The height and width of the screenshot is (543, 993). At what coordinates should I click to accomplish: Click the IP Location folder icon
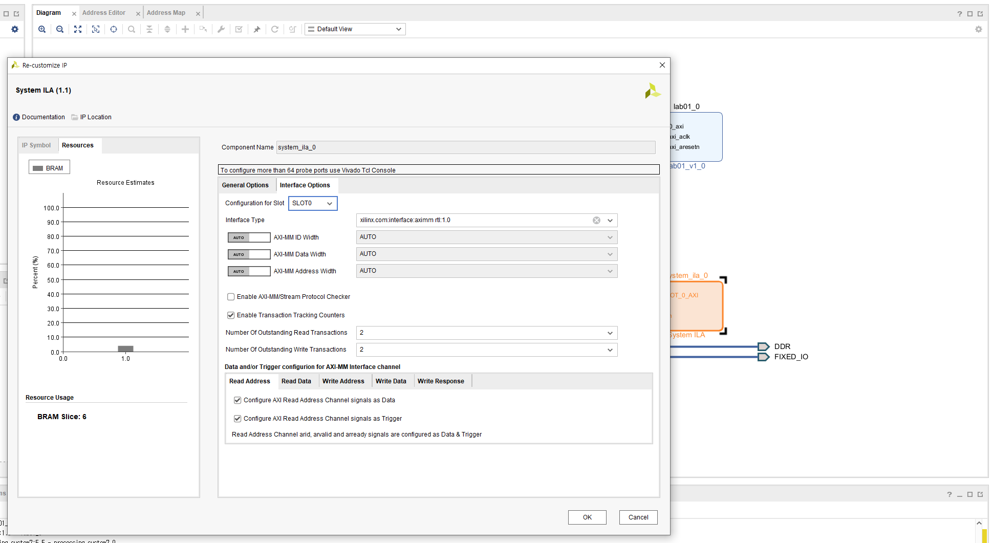tap(75, 117)
